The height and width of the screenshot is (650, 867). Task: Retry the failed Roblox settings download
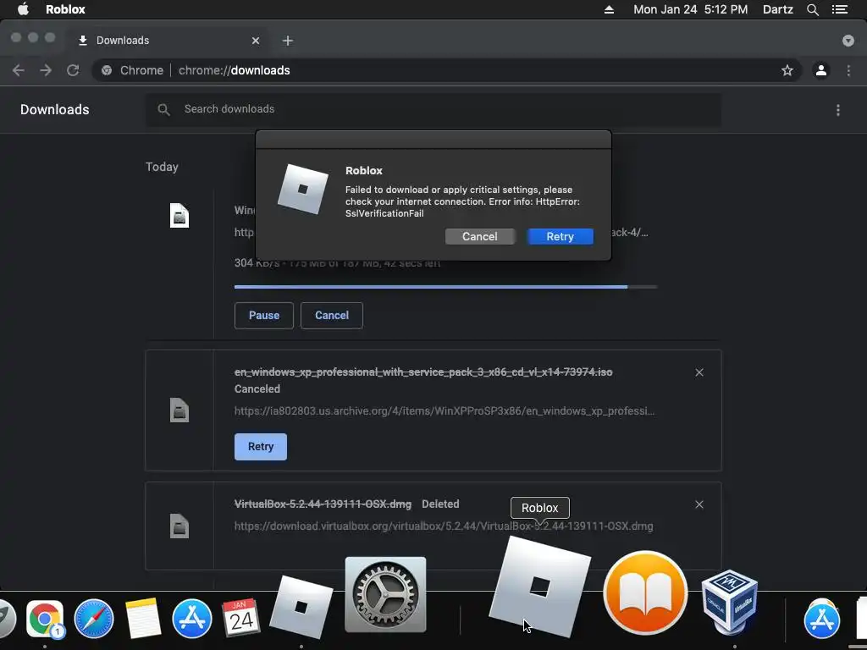561,237
